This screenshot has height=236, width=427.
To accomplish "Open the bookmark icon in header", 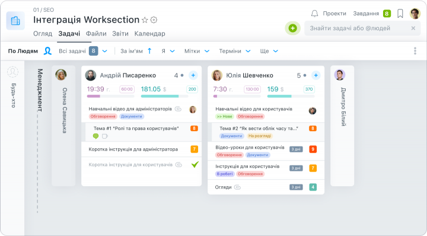I will (x=400, y=13).
